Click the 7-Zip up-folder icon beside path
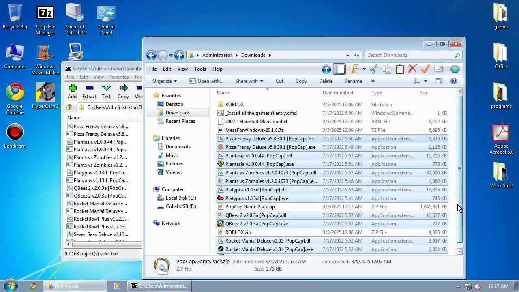 (x=69, y=107)
